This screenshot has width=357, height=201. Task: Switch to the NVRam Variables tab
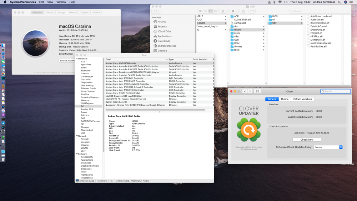[x=302, y=99]
